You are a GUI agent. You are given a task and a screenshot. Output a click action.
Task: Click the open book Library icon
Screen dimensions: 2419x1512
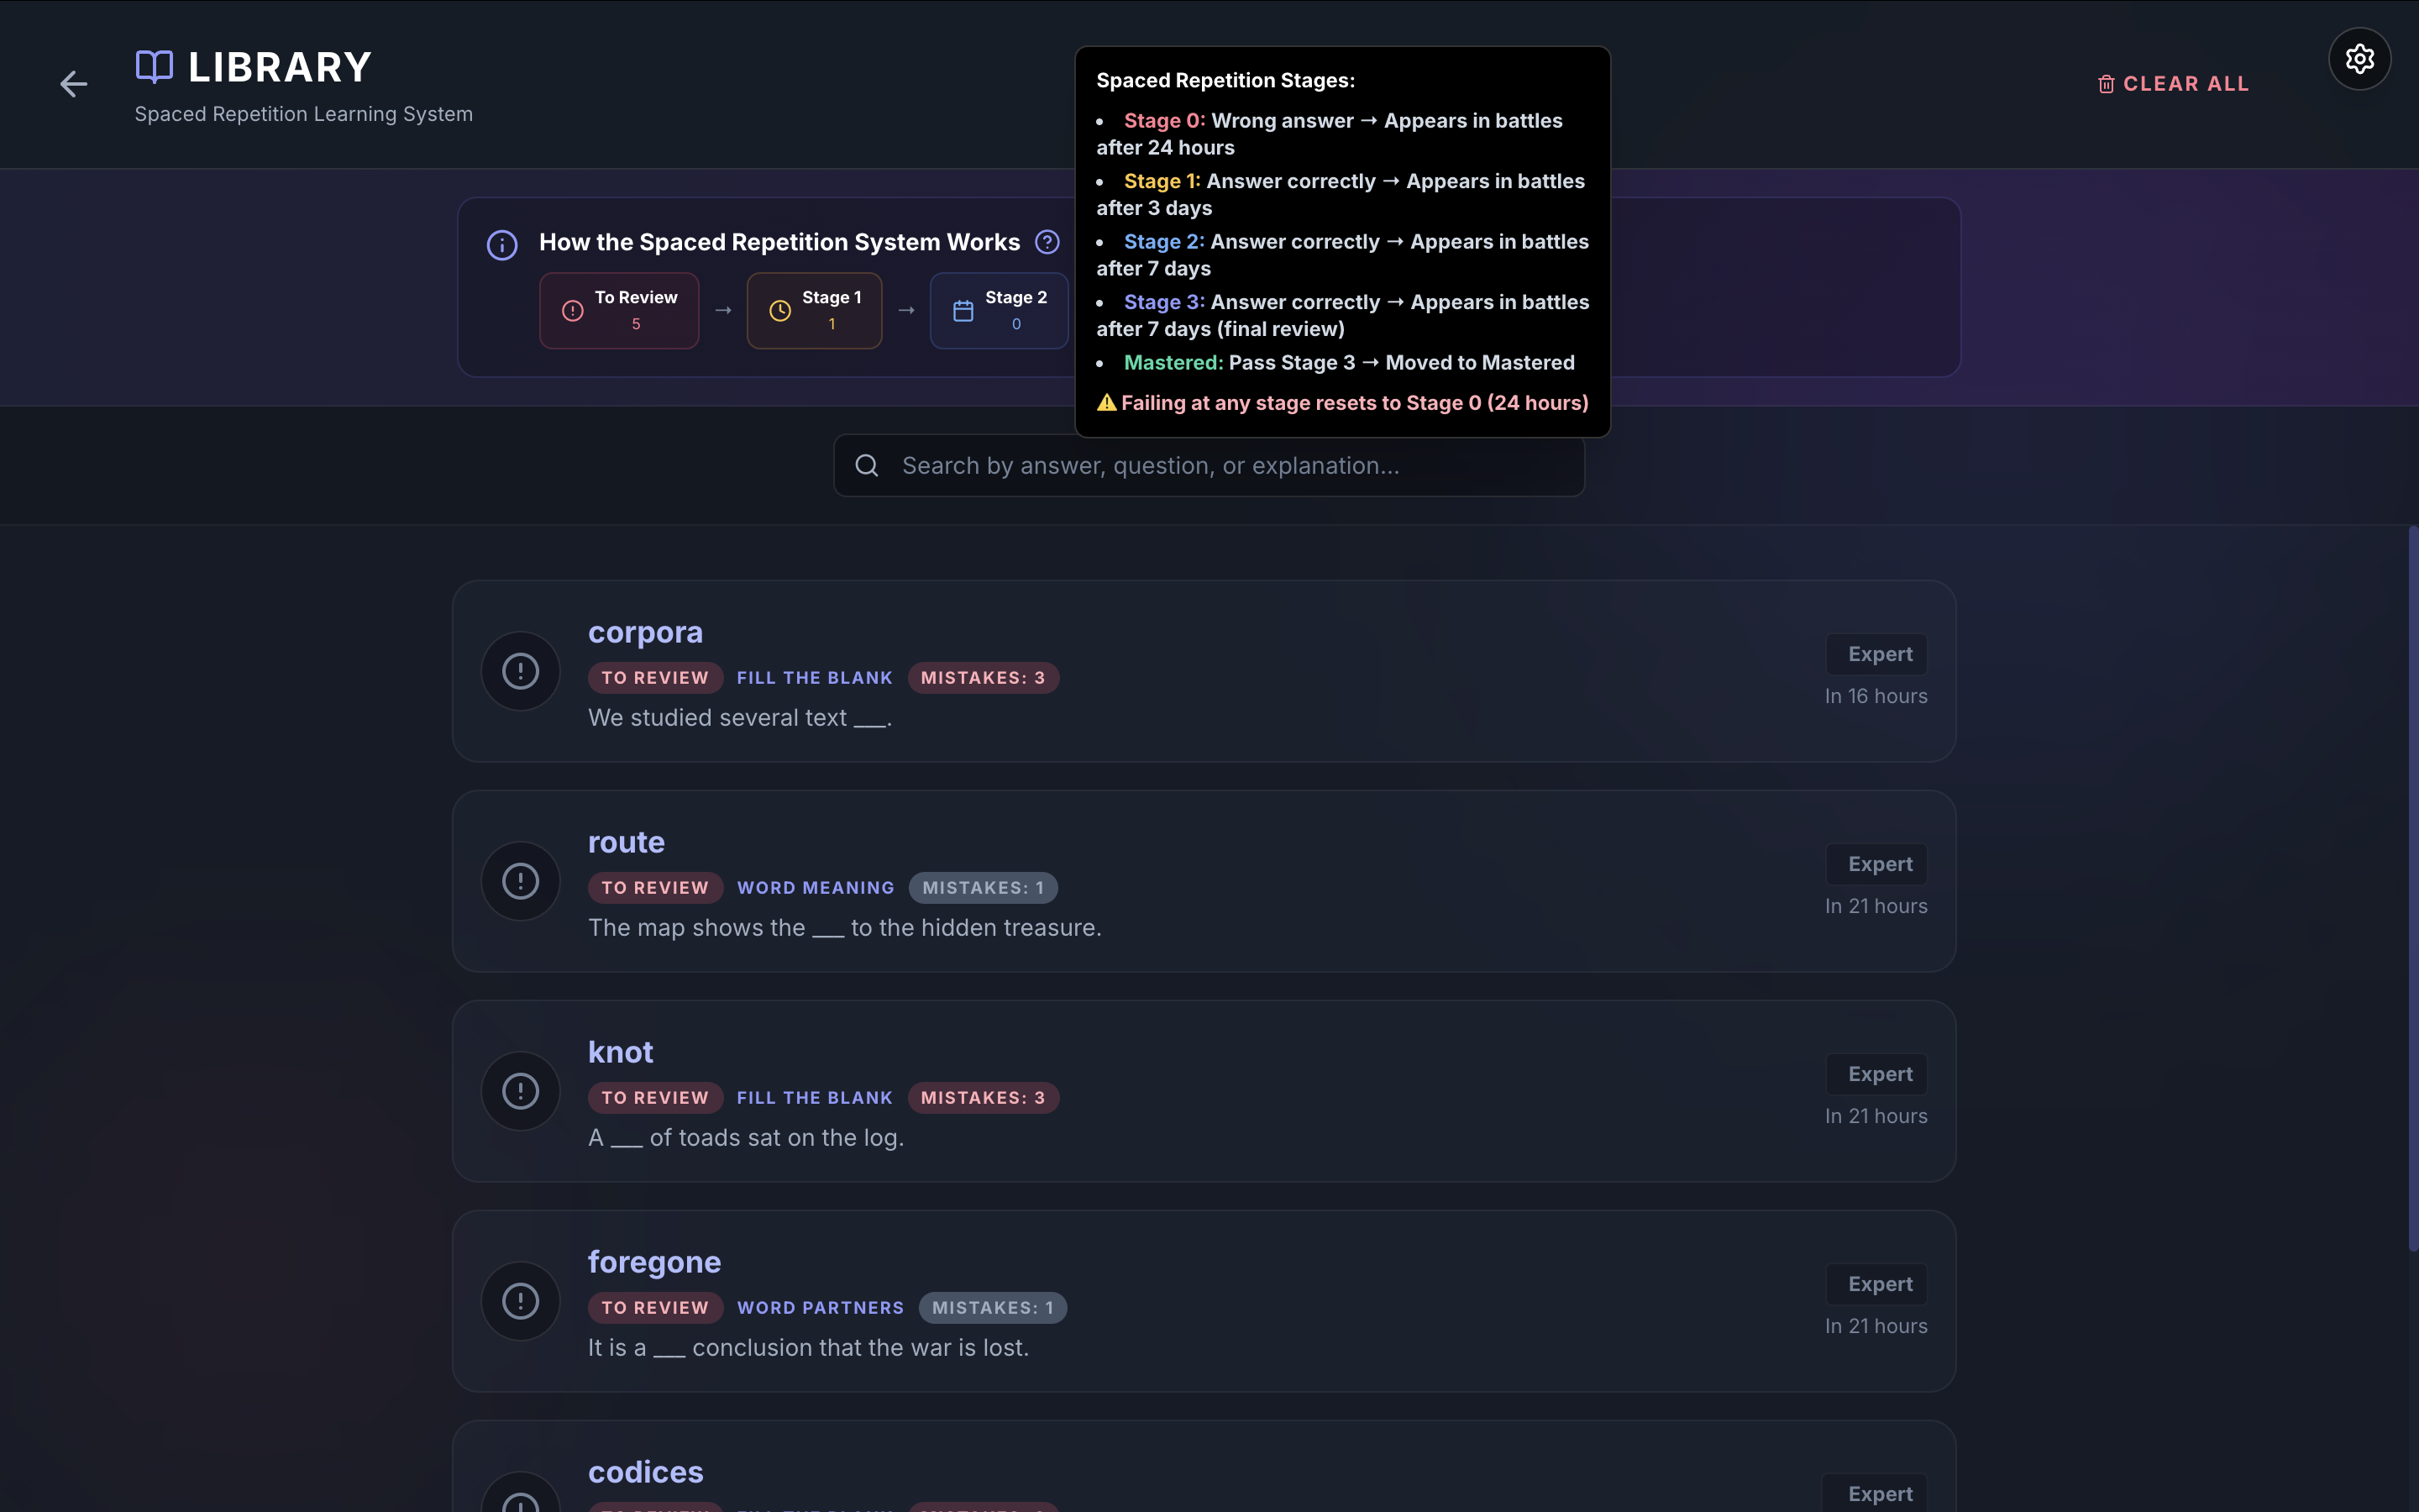154,67
